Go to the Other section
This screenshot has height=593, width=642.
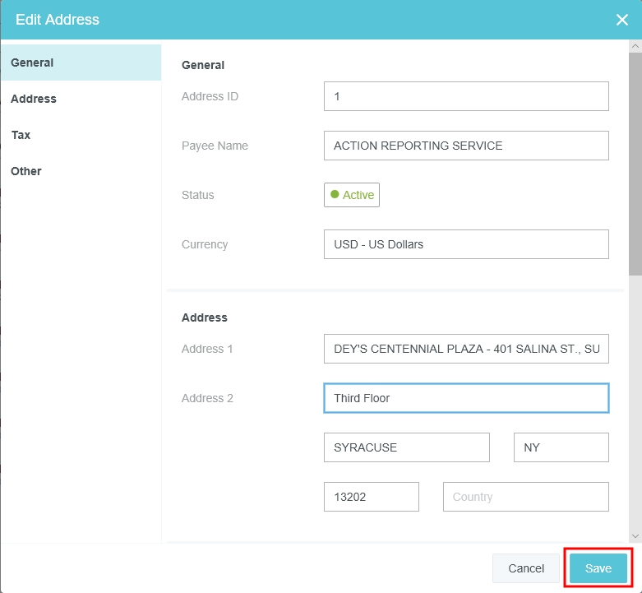coord(81,171)
